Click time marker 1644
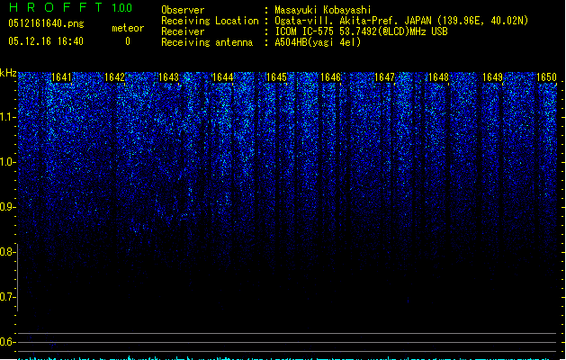This screenshot has width=566, height=360. click(223, 77)
